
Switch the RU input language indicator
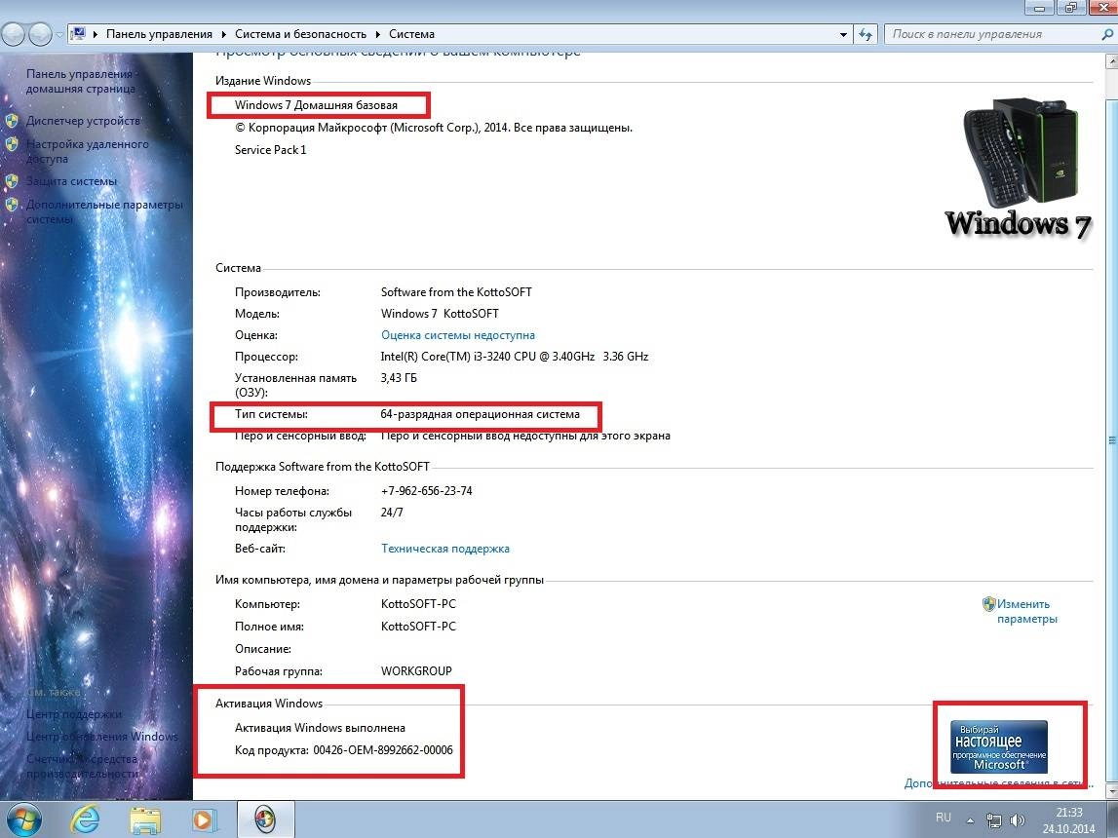point(943,818)
